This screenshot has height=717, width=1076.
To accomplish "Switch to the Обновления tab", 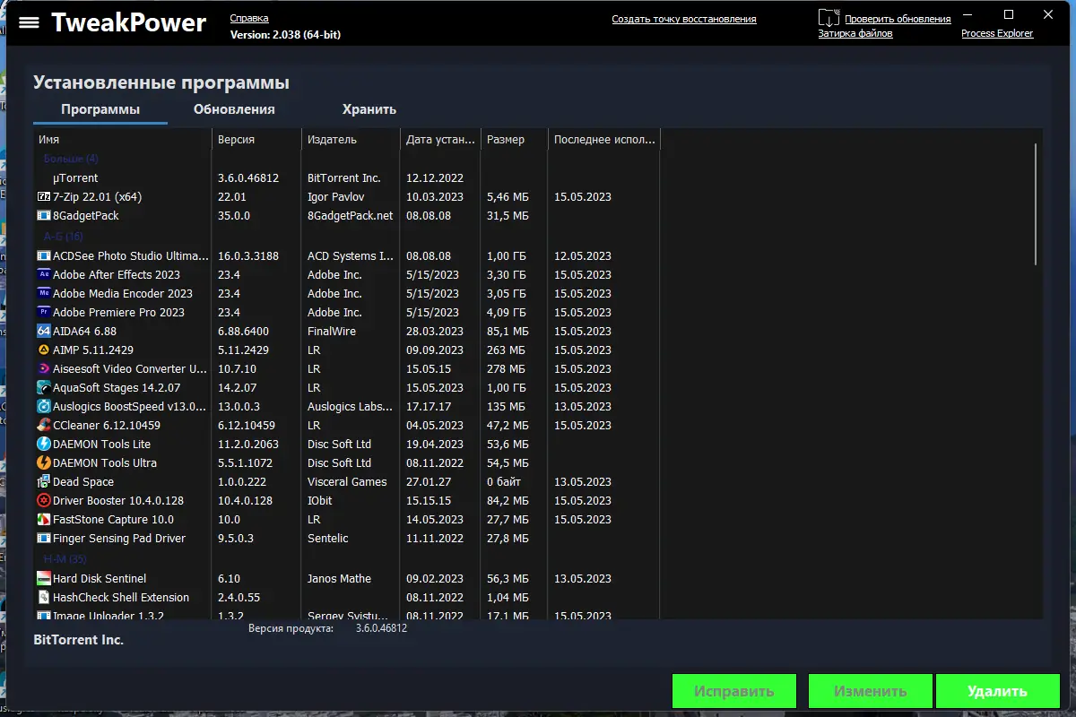I will [234, 109].
